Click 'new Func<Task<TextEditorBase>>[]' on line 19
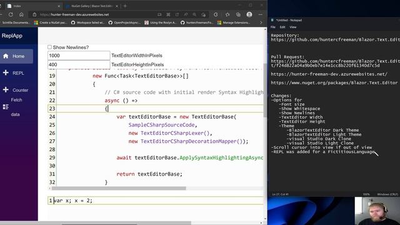The image size is (400, 225). click(141, 76)
